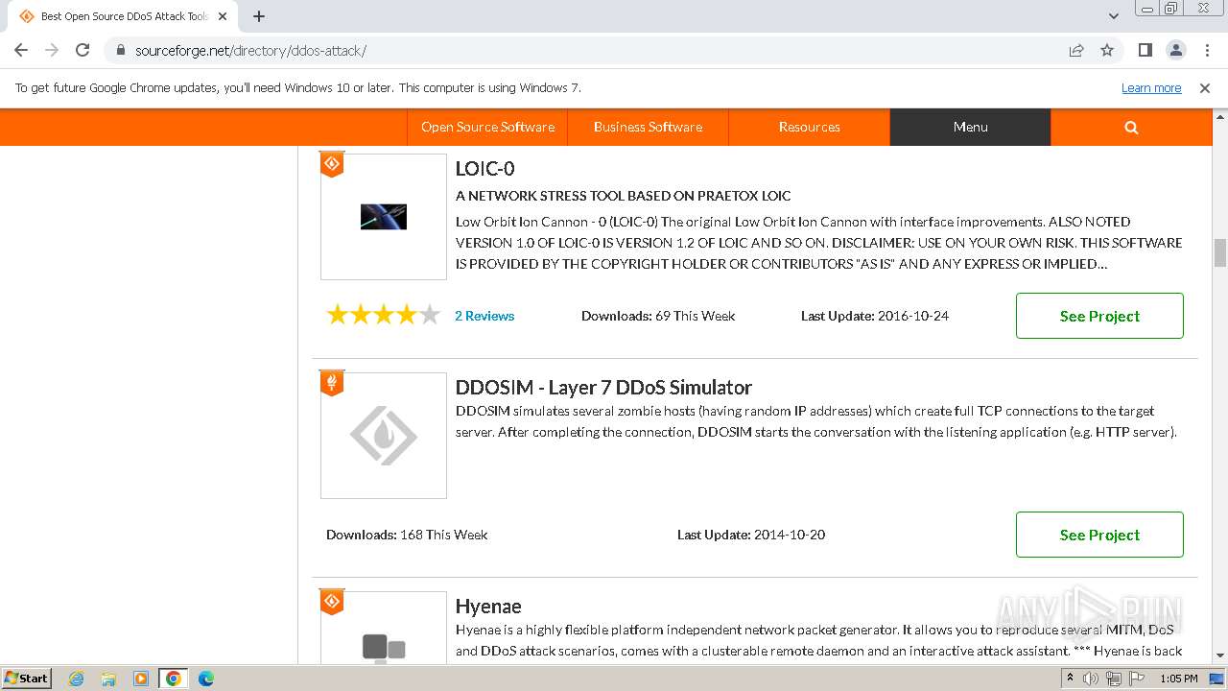Viewport: 1228px width, 691px height.
Task: Click the share page icon in the address bar
Action: pyautogui.click(x=1076, y=50)
